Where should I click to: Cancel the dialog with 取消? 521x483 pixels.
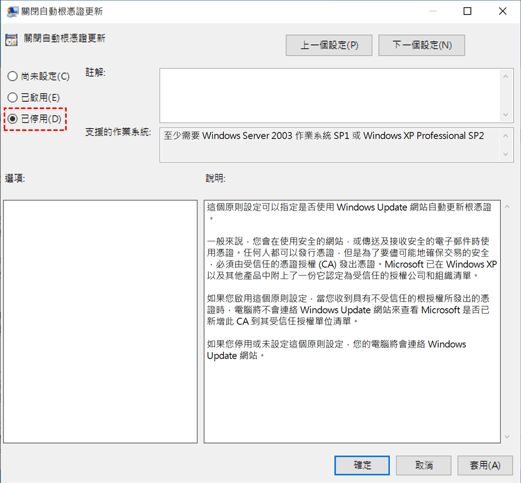[x=424, y=465]
